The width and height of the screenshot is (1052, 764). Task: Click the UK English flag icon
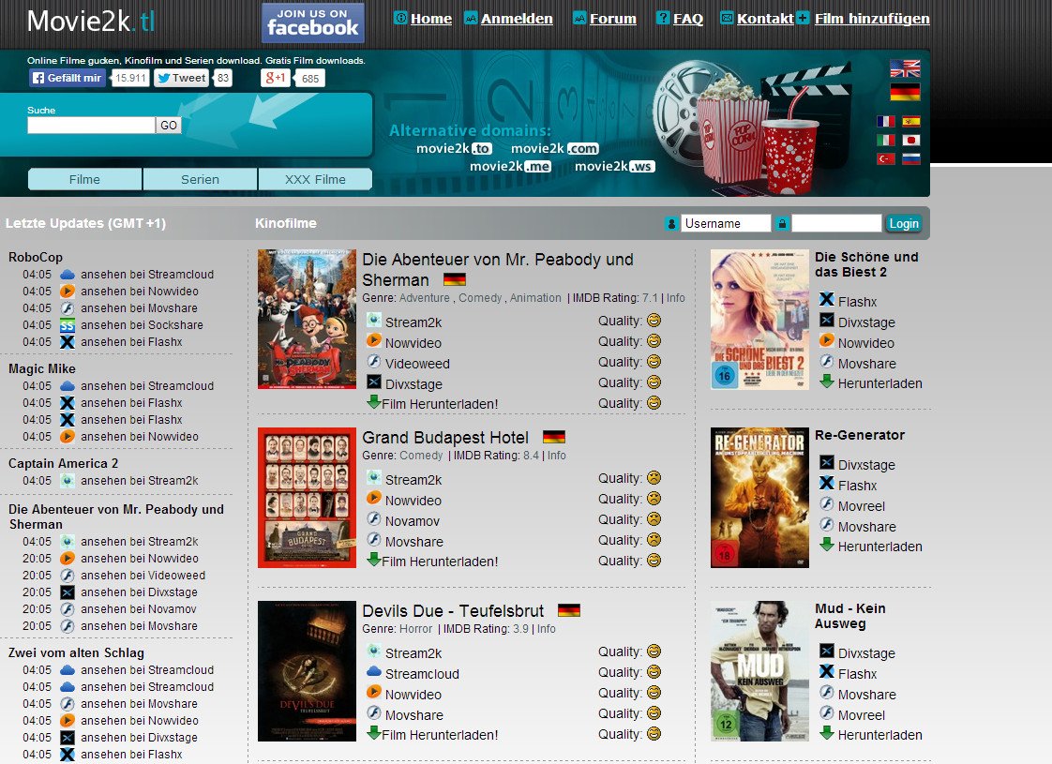click(x=905, y=68)
